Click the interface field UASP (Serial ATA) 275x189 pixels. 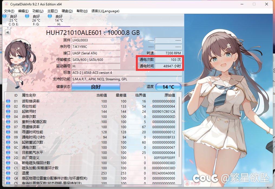(x=96, y=53)
